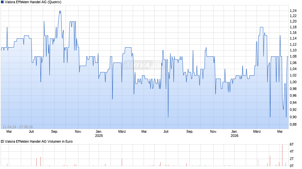Click the tallest red volume bar reaching 6T
Screen dimensions: 302x169
coord(282,155)
